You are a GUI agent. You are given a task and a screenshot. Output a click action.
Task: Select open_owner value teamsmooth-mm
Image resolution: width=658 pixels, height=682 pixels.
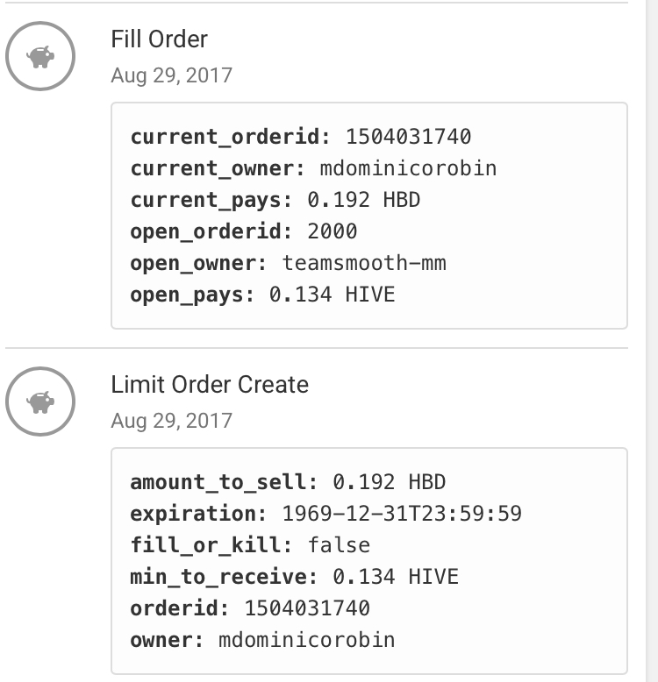364,263
